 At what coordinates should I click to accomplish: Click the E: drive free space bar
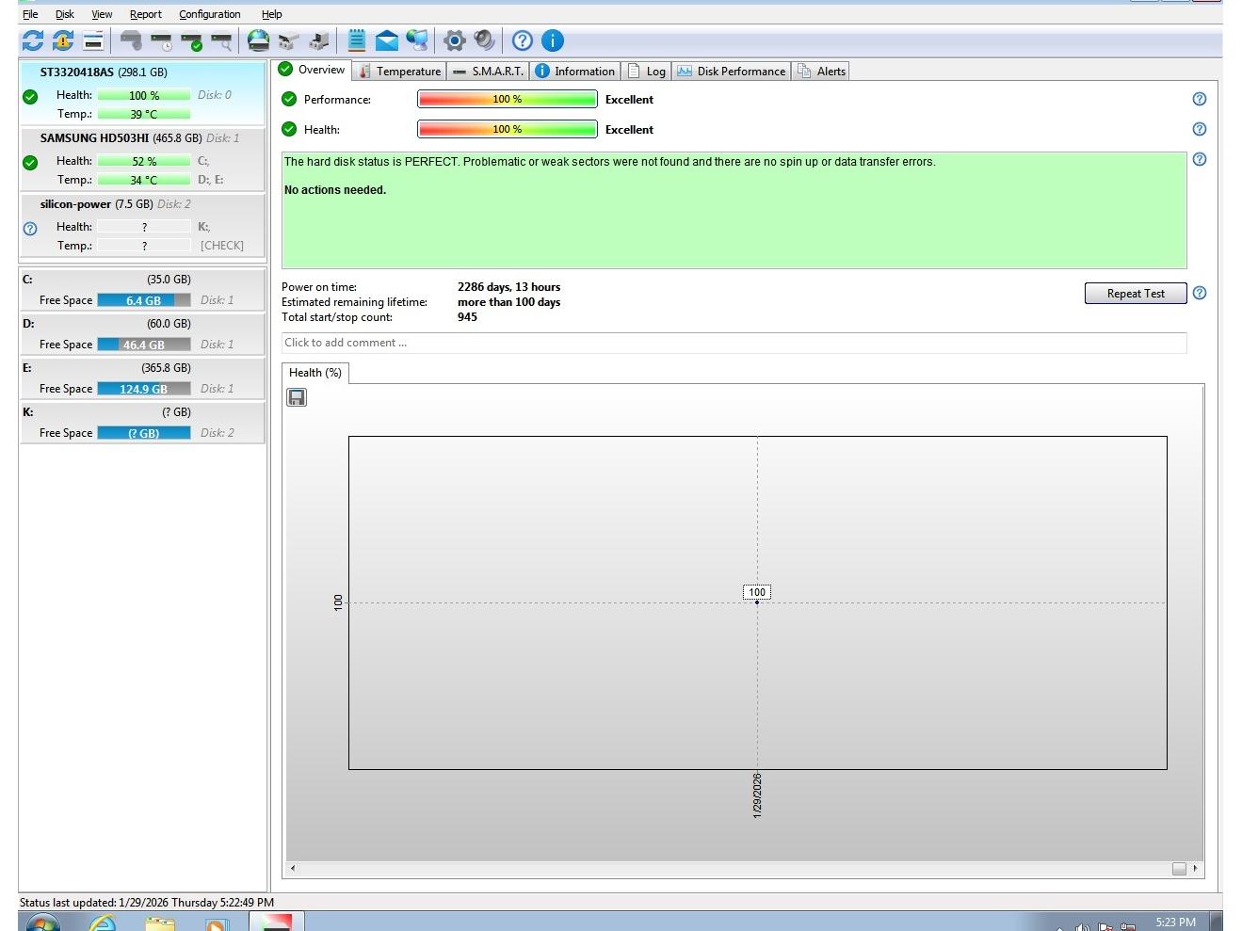point(143,389)
